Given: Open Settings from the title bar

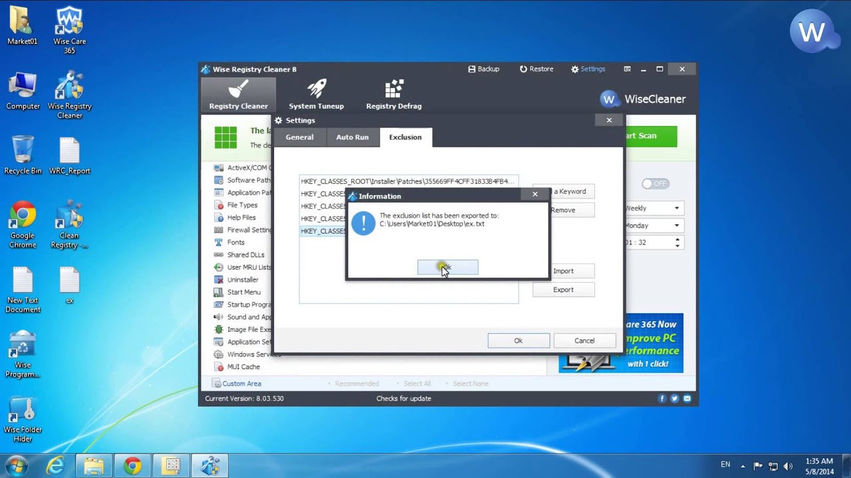Looking at the screenshot, I should pos(588,69).
